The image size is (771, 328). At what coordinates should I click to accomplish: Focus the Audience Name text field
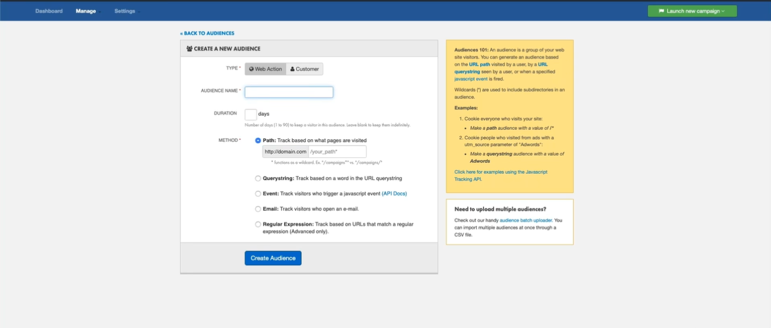coord(289,92)
